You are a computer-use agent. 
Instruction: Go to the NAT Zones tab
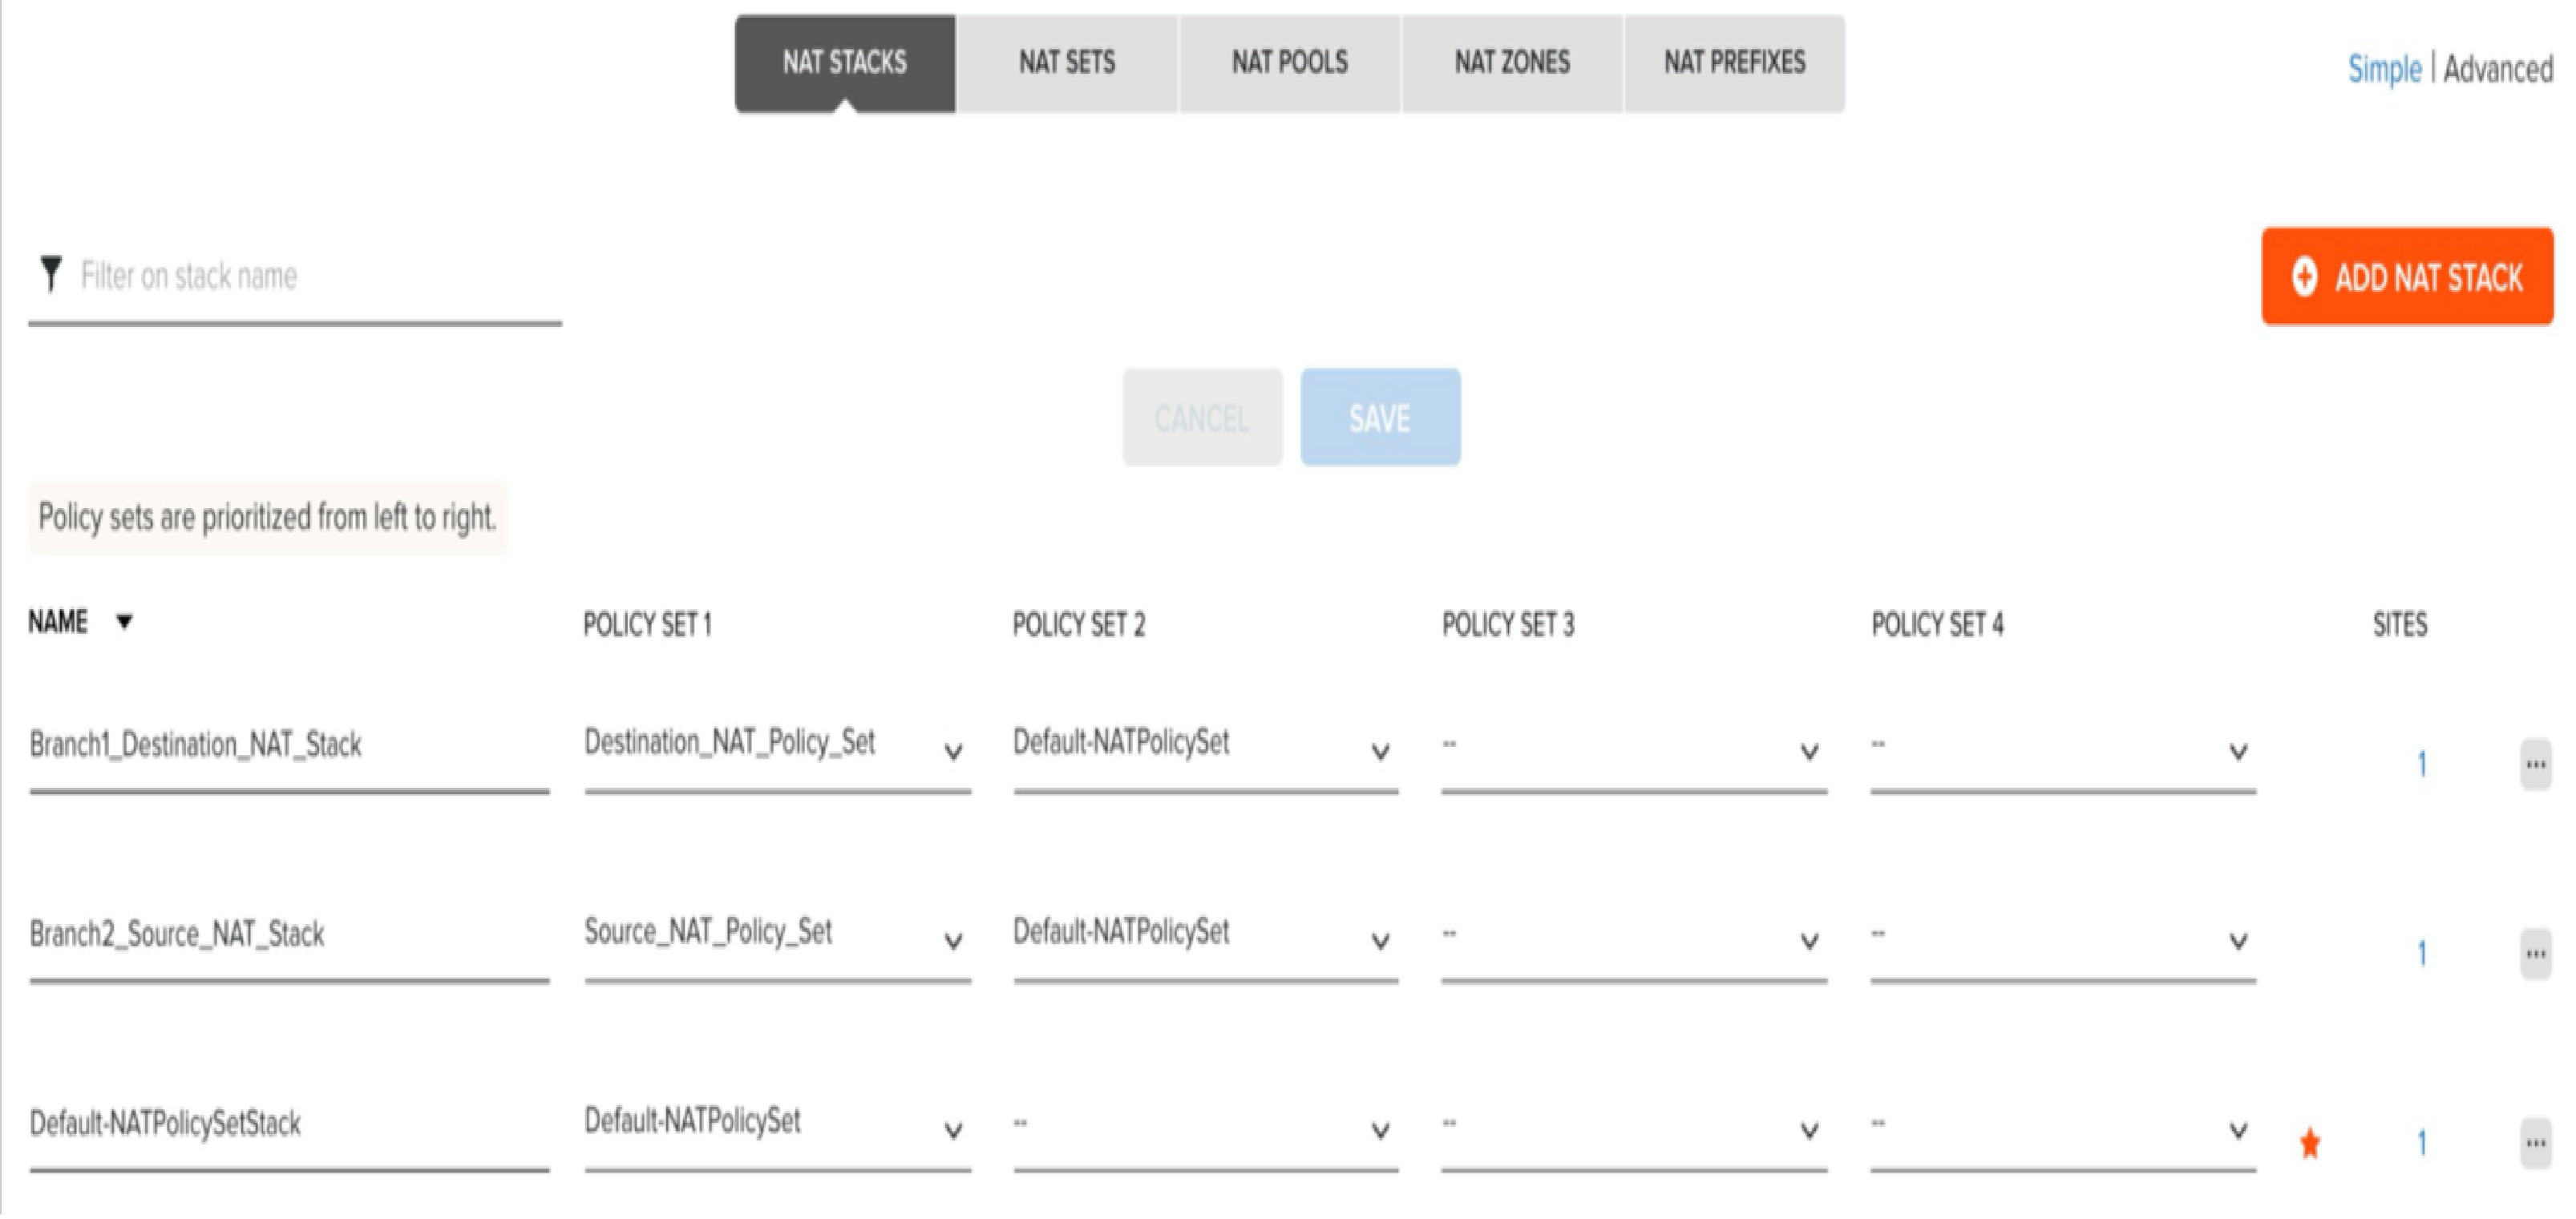[1512, 63]
